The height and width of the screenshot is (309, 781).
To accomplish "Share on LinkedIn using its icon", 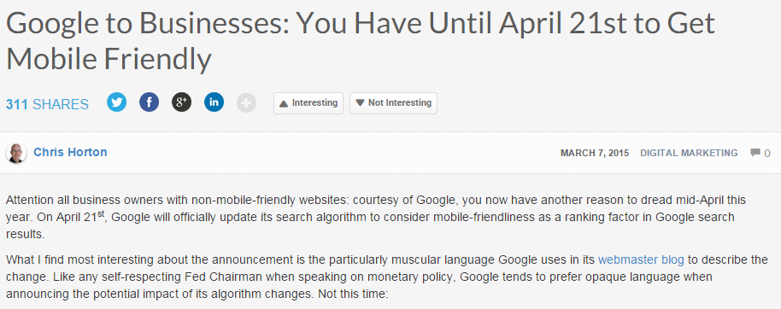I will tap(214, 102).
